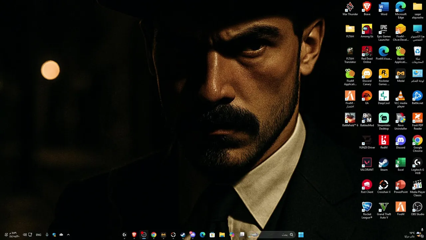Launch Epic Games Launcher from desktop

(x=384, y=33)
